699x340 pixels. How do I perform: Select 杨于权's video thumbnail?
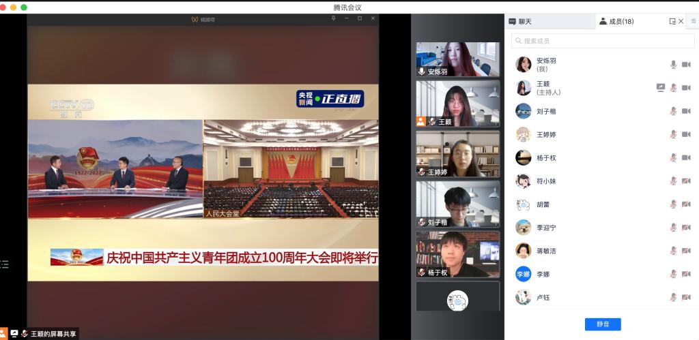(x=458, y=254)
